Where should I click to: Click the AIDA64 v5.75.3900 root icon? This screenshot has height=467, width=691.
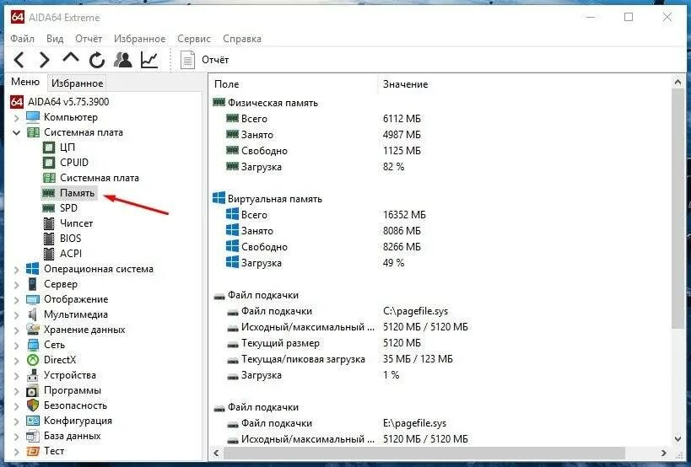tap(17, 102)
